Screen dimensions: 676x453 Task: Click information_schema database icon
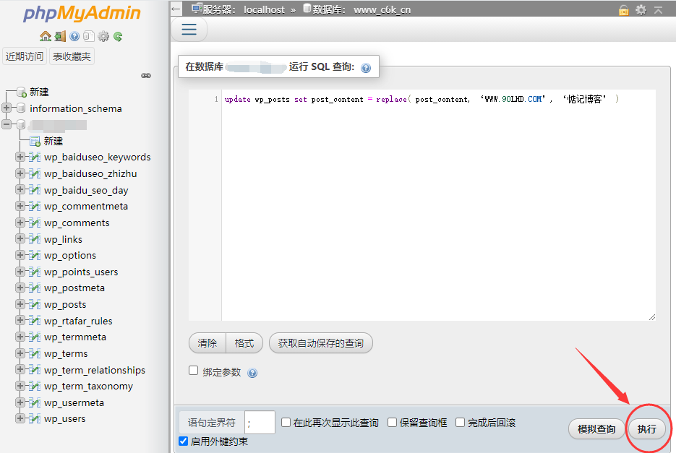(21, 108)
